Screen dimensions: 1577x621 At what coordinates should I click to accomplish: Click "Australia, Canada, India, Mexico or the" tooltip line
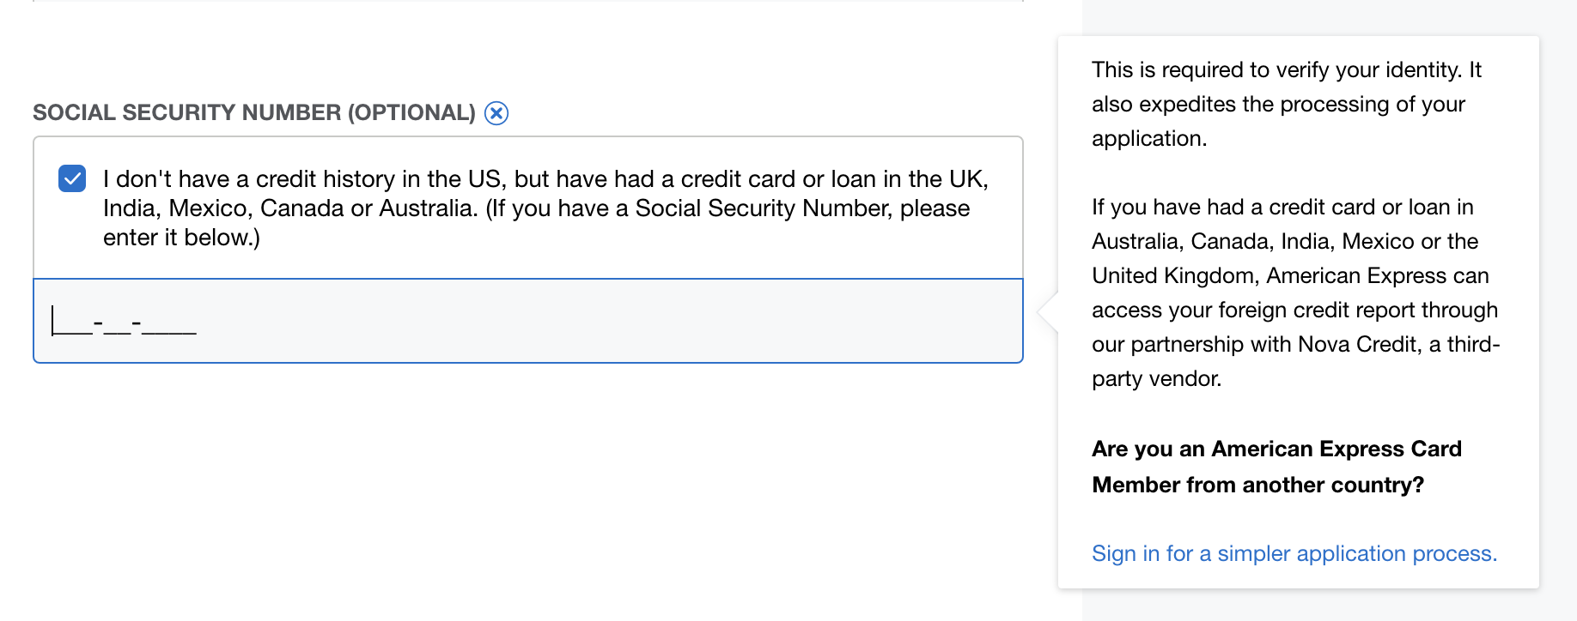(x=1285, y=241)
